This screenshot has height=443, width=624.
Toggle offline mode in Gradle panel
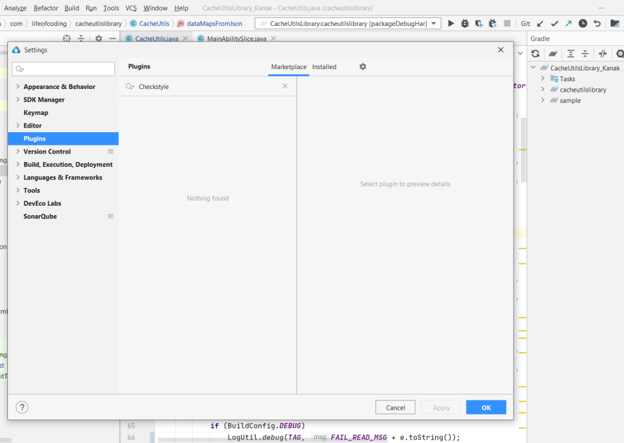point(603,53)
